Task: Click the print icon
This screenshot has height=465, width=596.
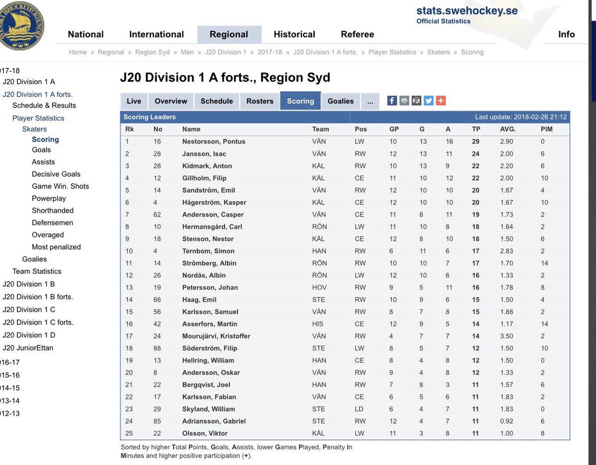Action: tap(404, 101)
